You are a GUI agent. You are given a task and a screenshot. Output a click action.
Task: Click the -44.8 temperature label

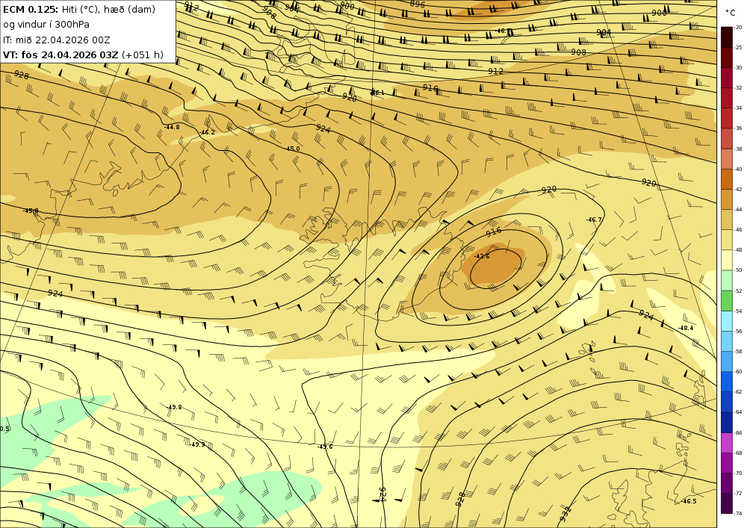click(172, 127)
